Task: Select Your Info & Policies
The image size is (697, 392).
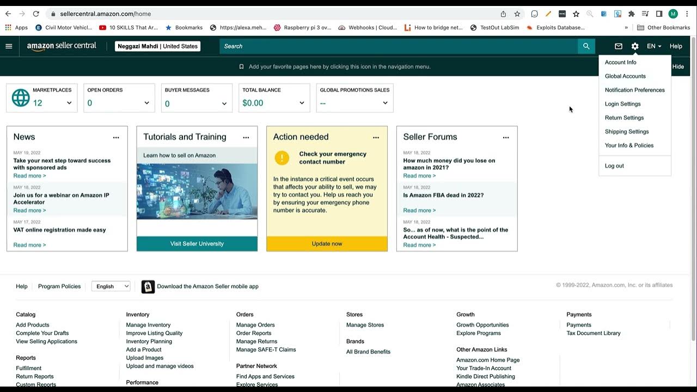Action: 629,145
